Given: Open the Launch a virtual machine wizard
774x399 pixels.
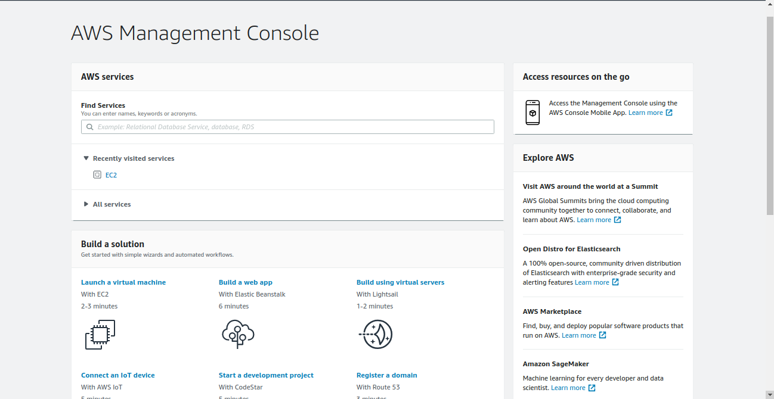Looking at the screenshot, I should coord(123,282).
